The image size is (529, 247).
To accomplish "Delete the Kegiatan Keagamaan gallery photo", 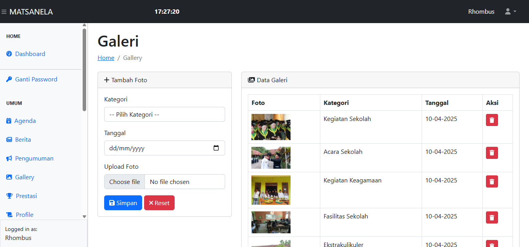I will (492, 182).
